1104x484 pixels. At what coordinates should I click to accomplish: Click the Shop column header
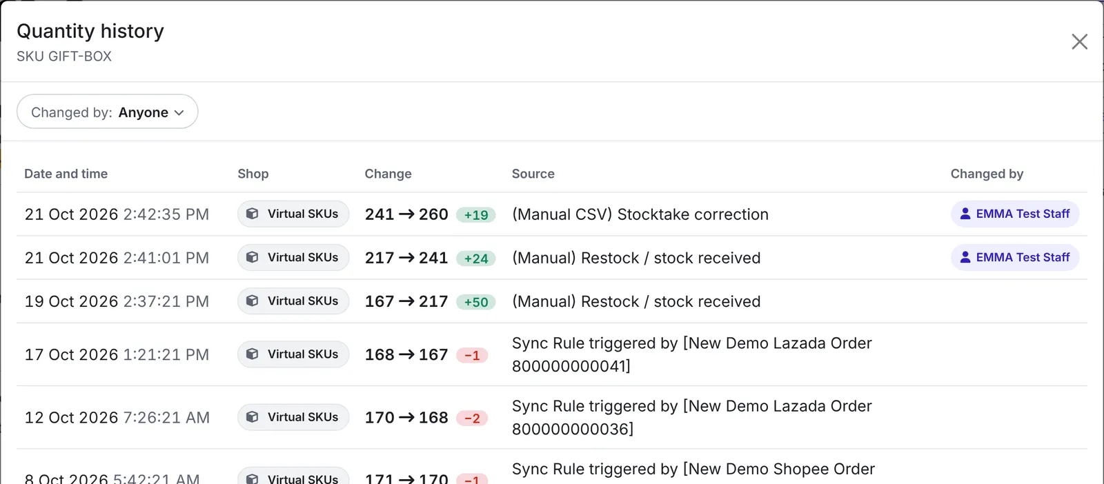pyautogui.click(x=253, y=174)
